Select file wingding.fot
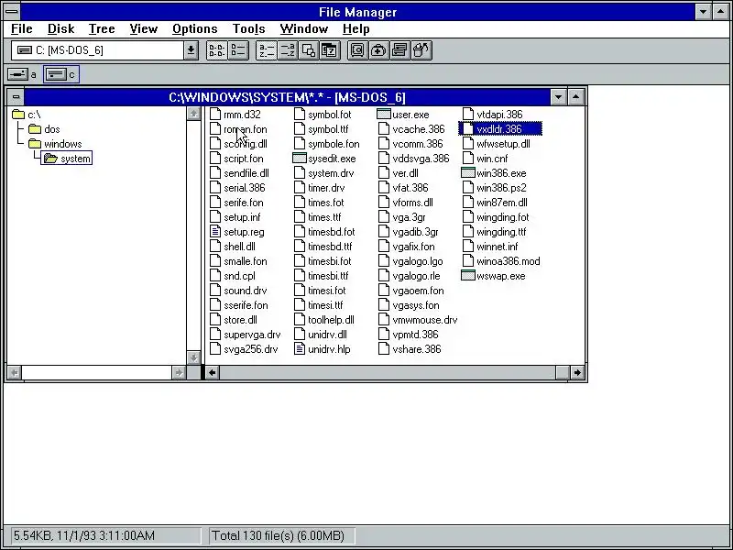Screen dimensions: 733x550 [x=502, y=217]
